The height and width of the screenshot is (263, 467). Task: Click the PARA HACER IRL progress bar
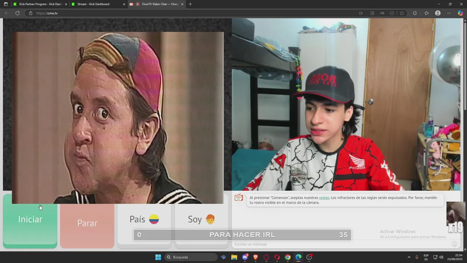tap(242, 235)
